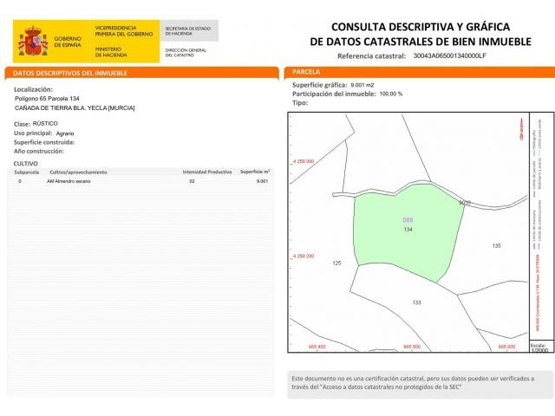Click the 'Participación del inmueble:' label
The image size is (555, 416).
[334, 94]
